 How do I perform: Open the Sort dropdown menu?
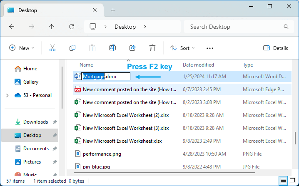[x=182, y=48]
